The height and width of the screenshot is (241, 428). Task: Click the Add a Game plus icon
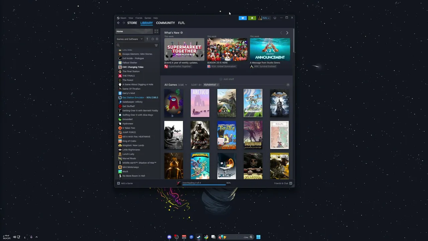click(118, 183)
